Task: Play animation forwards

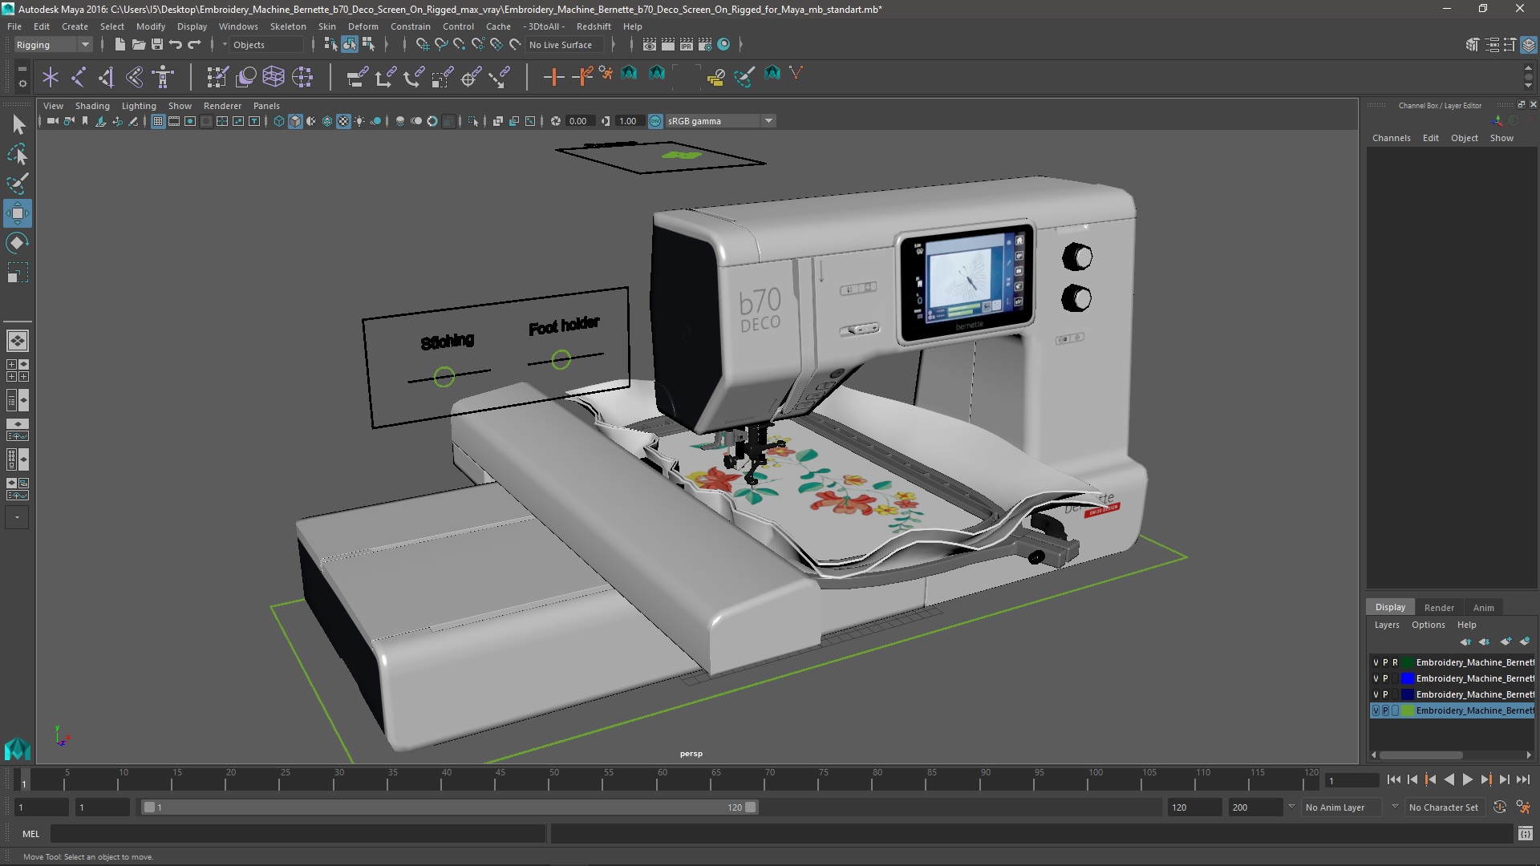Action: click(x=1467, y=780)
